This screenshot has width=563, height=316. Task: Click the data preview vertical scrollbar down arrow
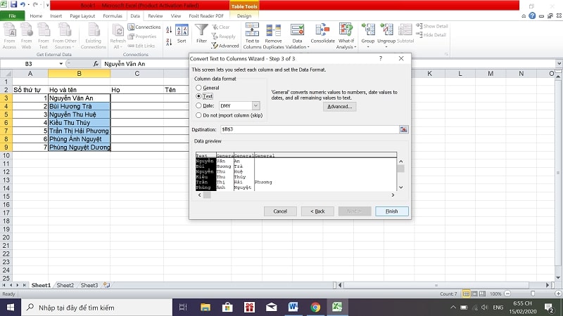[401, 187]
